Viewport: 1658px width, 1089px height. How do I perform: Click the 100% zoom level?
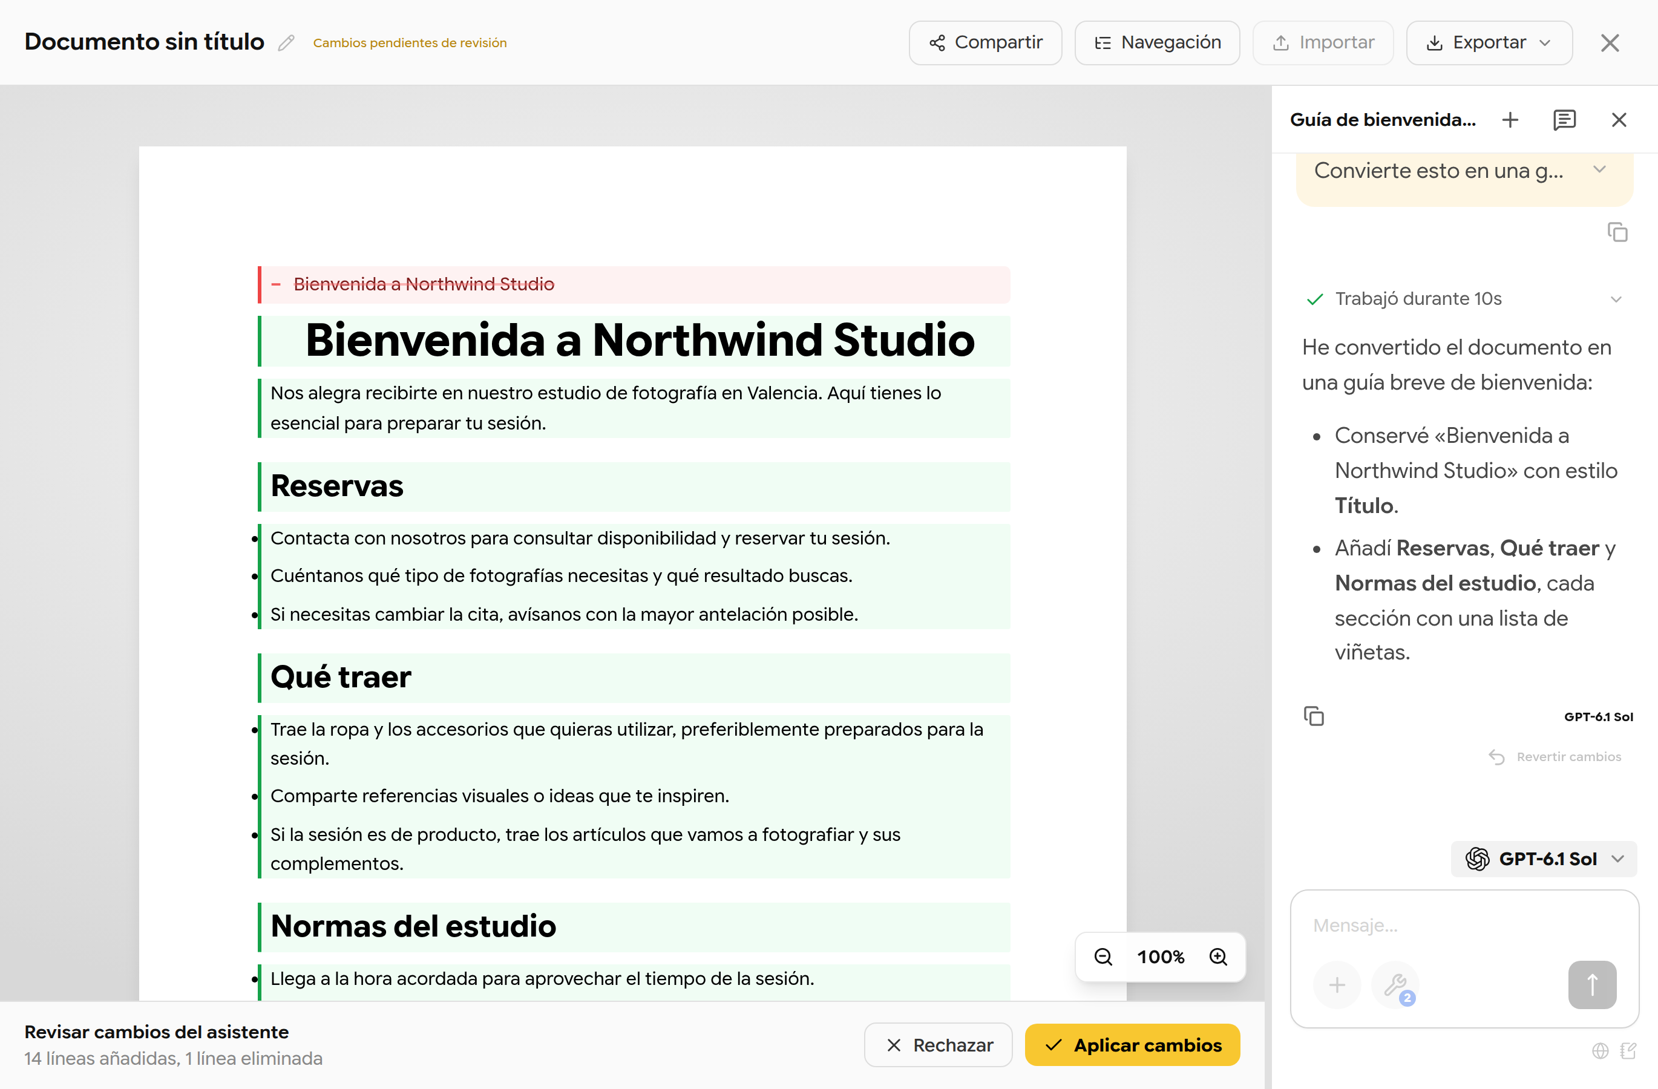coord(1161,957)
